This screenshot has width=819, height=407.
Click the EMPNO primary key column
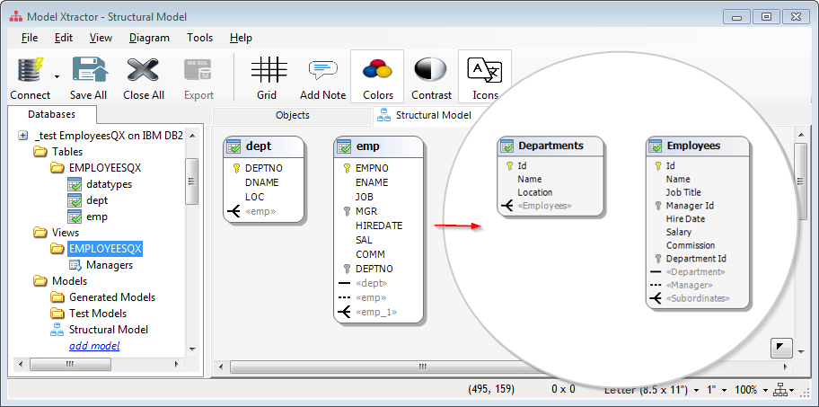point(372,168)
